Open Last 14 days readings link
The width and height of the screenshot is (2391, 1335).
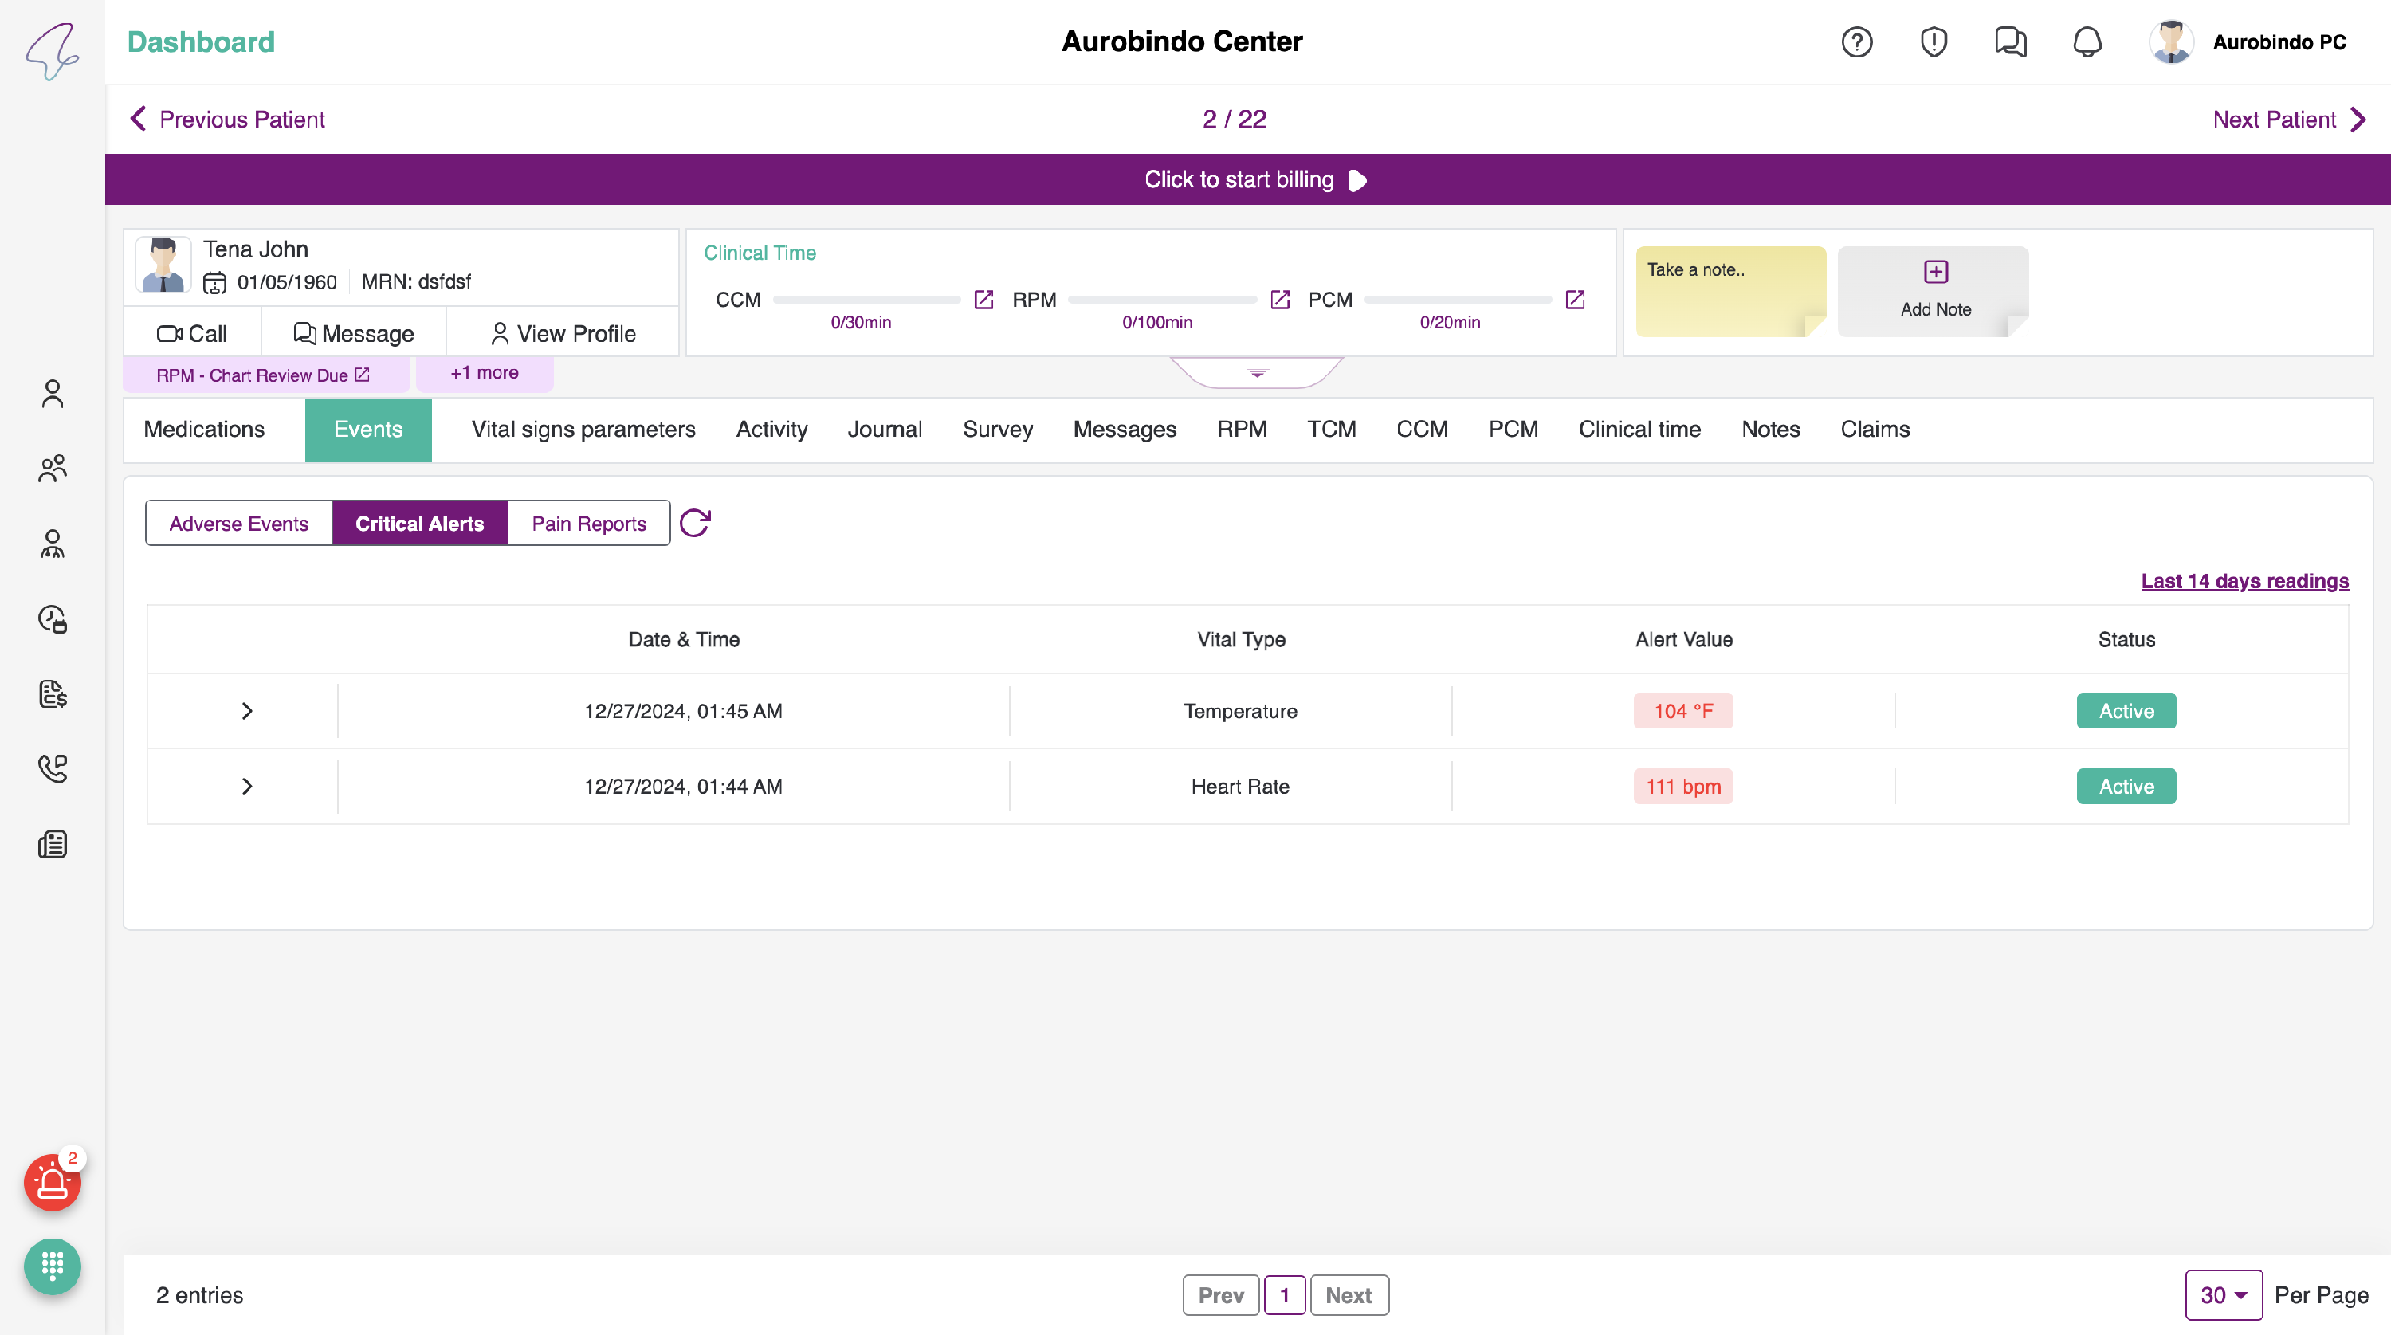(x=2244, y=581)
